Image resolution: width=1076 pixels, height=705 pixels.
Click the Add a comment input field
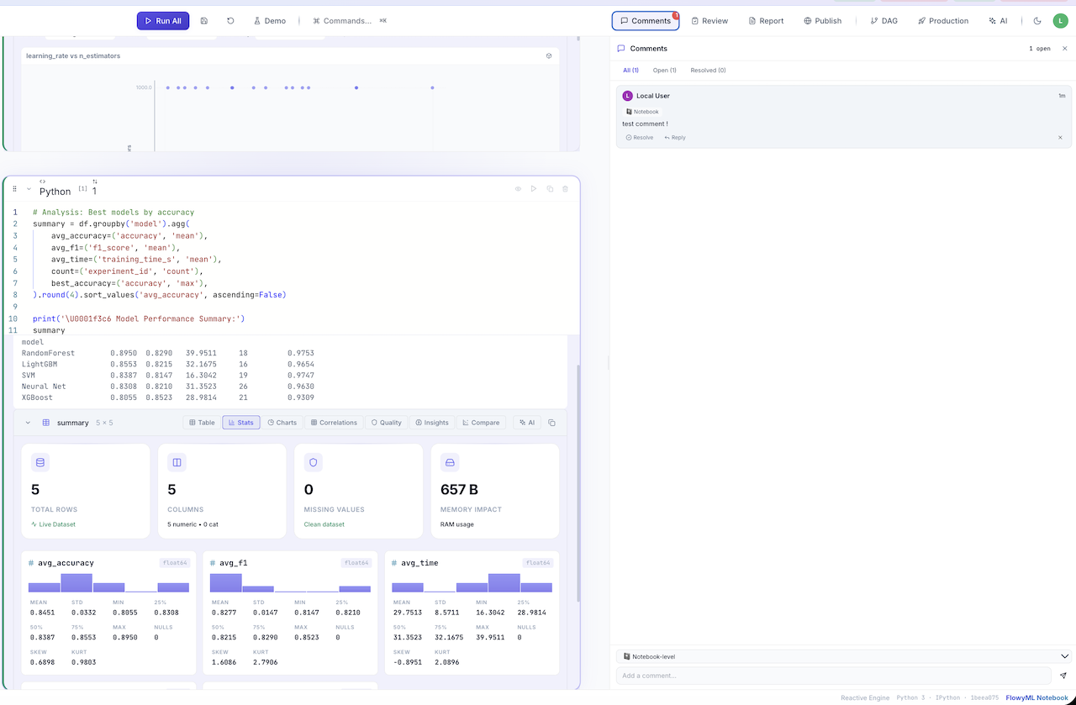(832, 676)
